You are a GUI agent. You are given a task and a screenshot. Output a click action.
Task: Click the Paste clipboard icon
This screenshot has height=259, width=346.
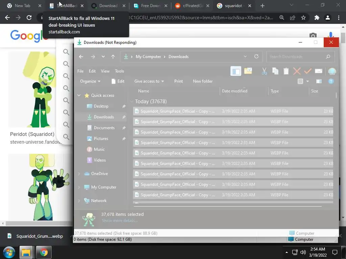click(x=286, y=71)
